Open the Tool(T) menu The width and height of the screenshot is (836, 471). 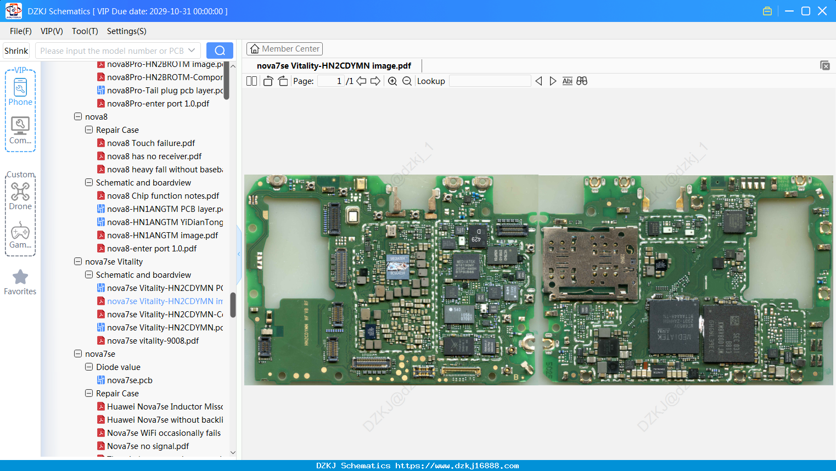click(85, 31)
